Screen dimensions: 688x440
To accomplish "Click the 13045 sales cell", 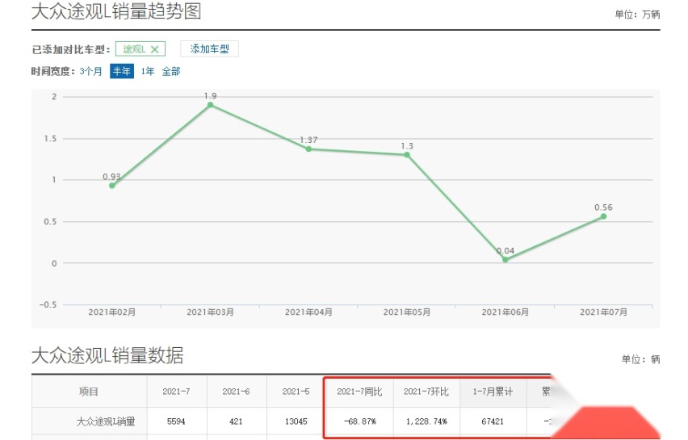I will (296, 421).
